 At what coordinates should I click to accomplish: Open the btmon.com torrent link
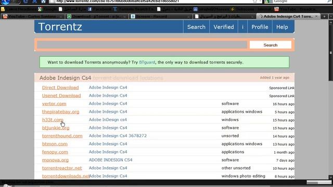[x=55, y=144]
